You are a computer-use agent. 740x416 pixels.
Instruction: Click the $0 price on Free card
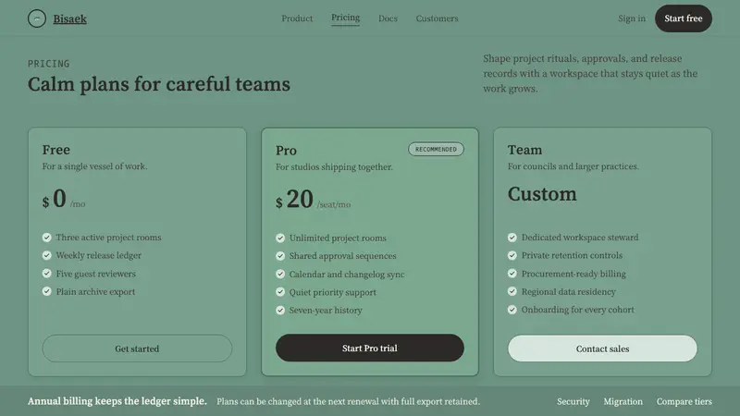pyautogui.click(x=55, y=199)
